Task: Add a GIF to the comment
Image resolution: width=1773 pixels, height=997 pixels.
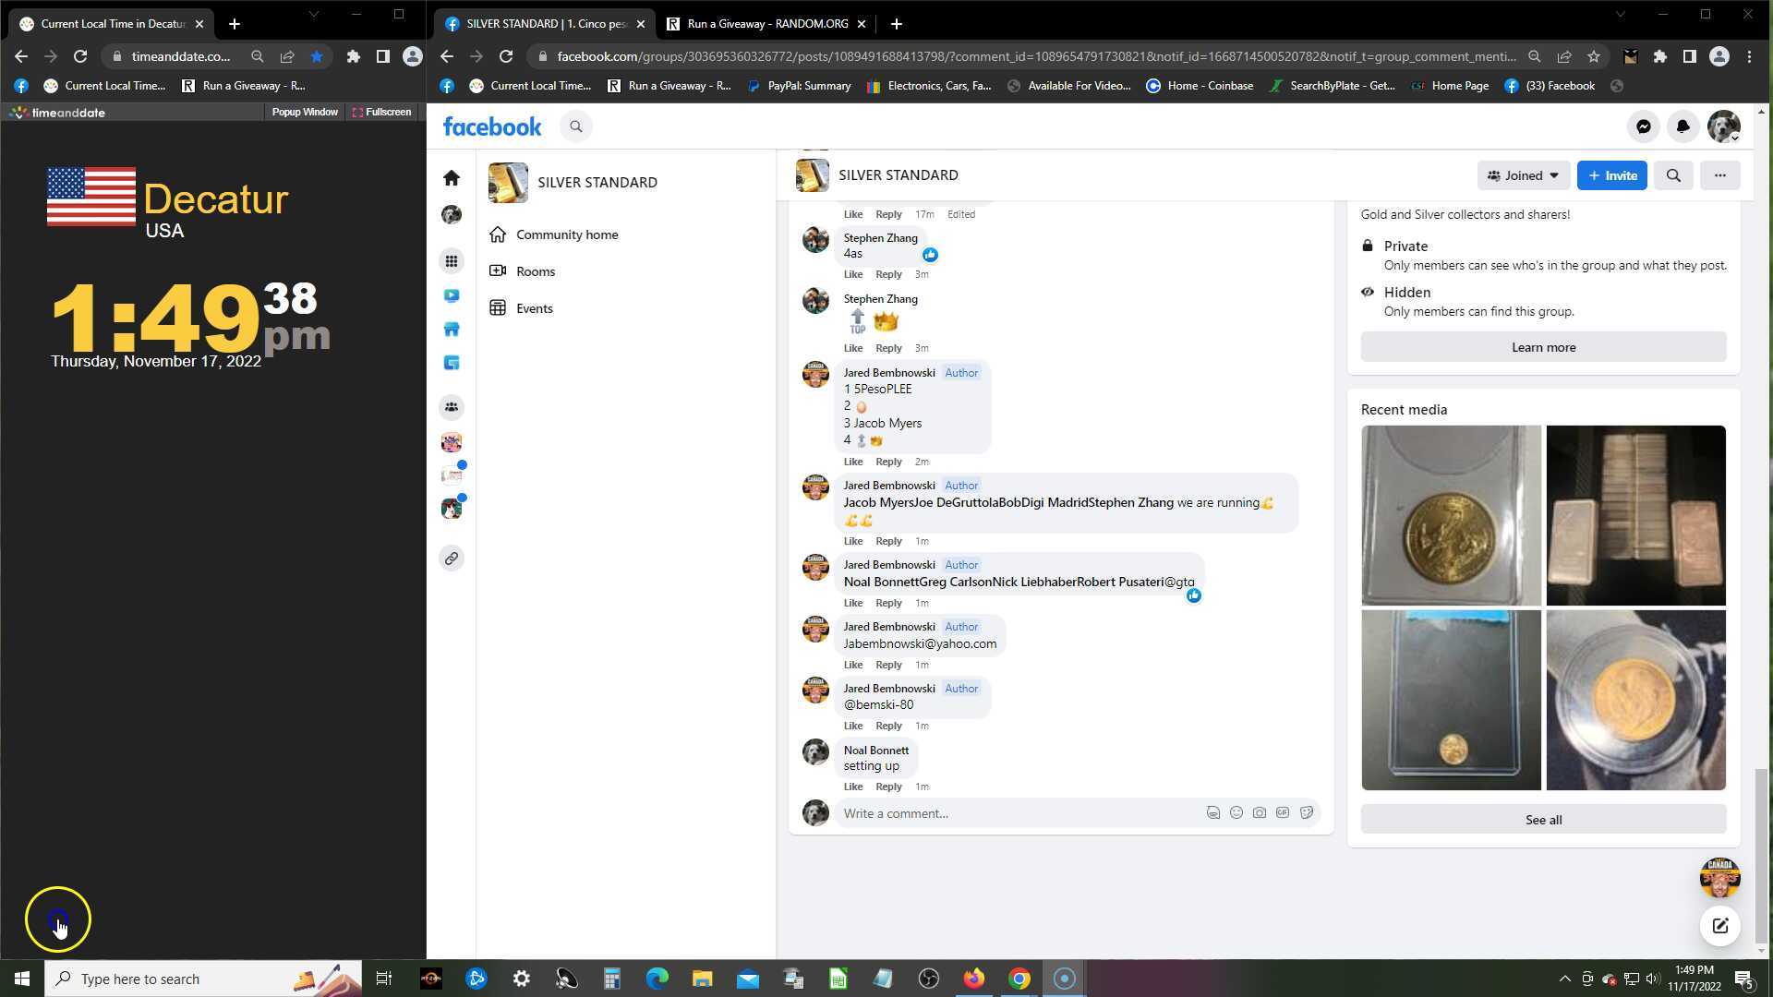Action: (1283, 813)
